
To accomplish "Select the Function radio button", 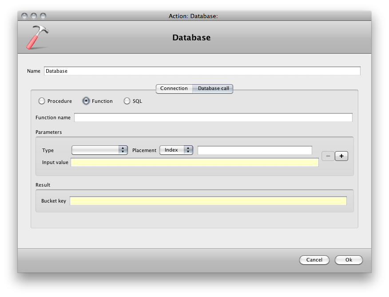I will click(x=86, y=101).
